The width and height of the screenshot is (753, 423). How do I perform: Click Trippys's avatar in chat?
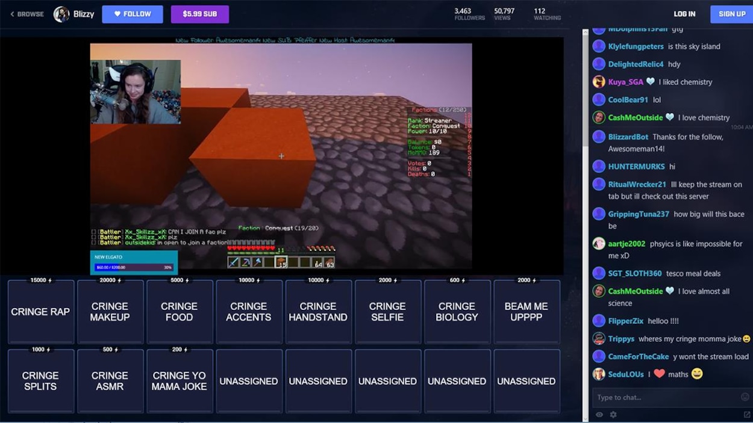[599, 339]
